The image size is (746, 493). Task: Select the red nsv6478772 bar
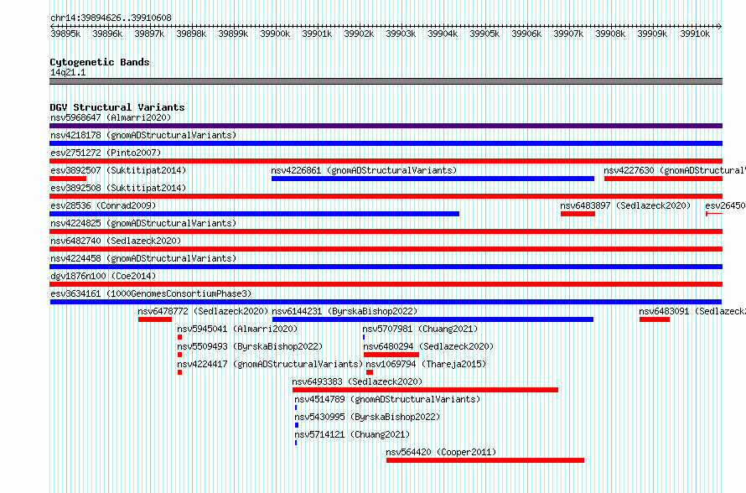[154, 319]
